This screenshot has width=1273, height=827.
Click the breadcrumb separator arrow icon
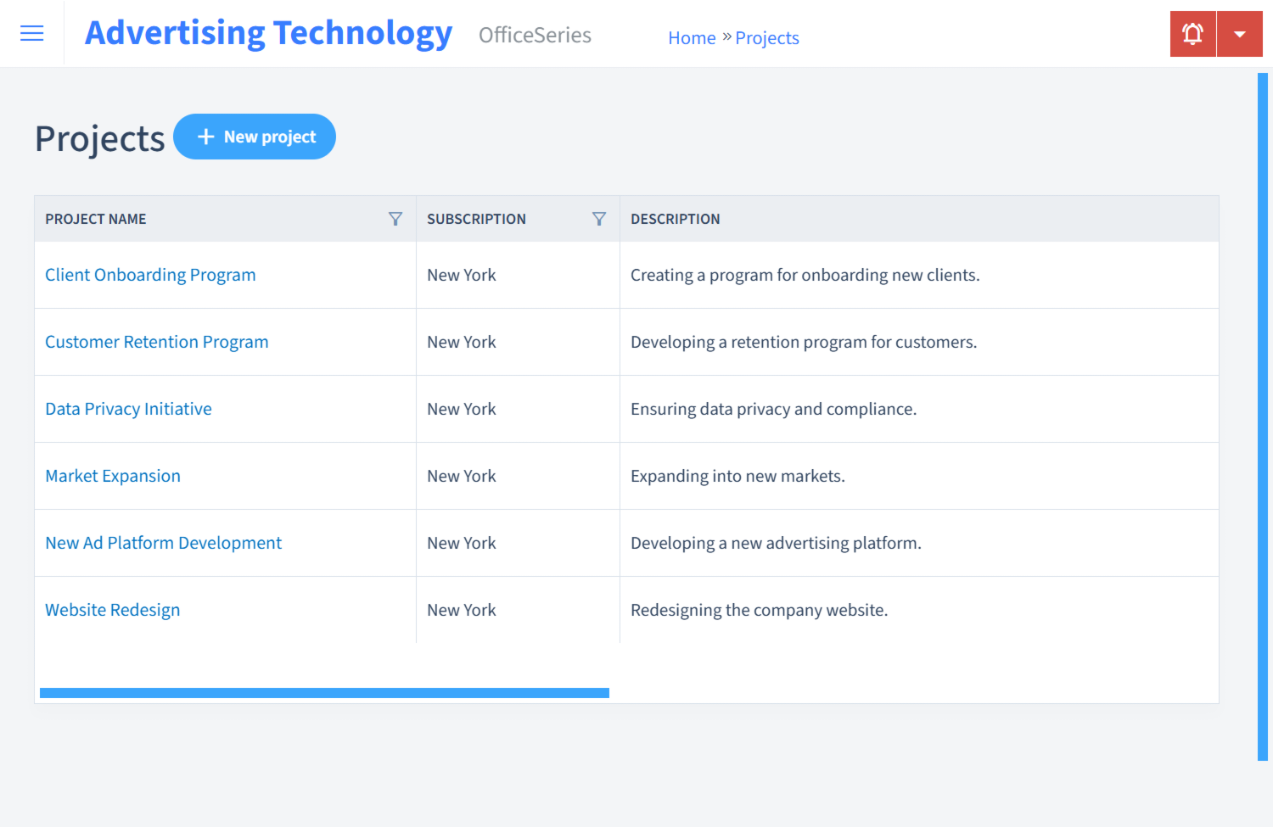click(728, 36)
